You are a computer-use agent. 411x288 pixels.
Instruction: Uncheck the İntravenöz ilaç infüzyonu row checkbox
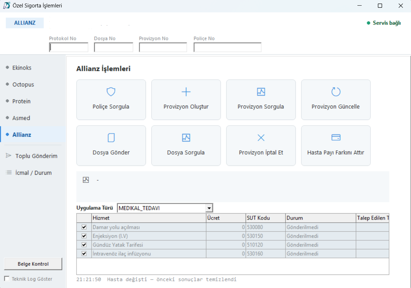[x=84, y=254]
